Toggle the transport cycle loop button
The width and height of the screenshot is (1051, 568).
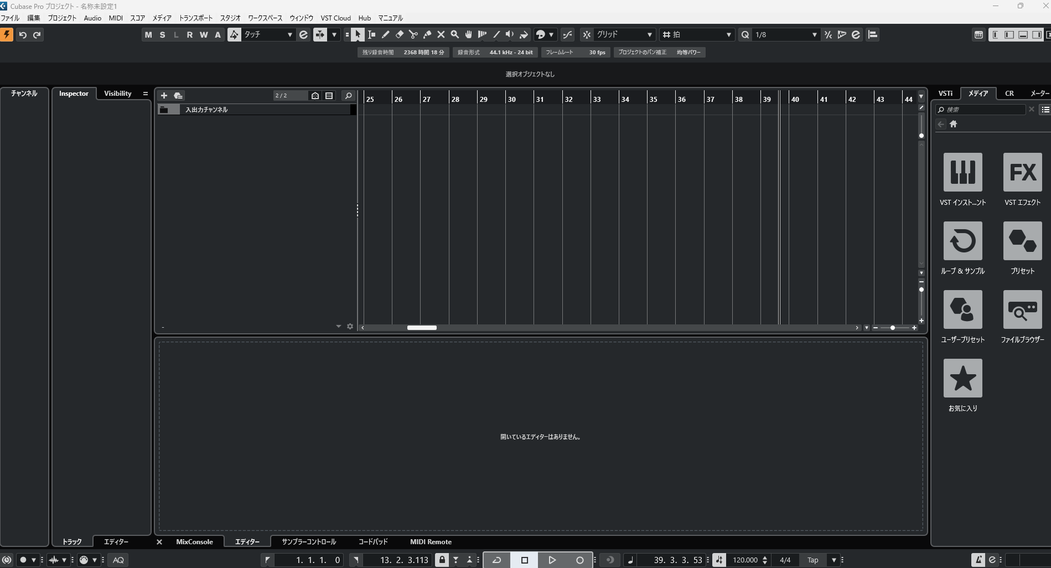pos(496,560)
